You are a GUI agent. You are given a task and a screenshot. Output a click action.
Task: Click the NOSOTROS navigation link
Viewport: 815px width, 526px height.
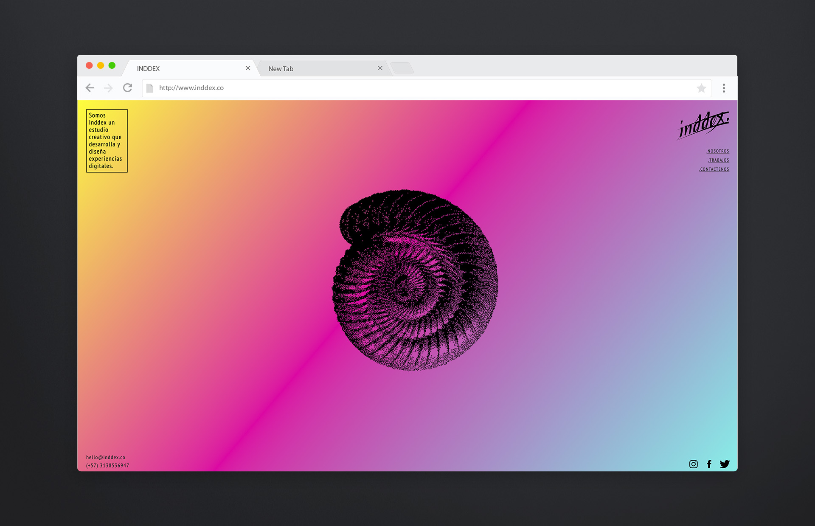click(718, 151)
